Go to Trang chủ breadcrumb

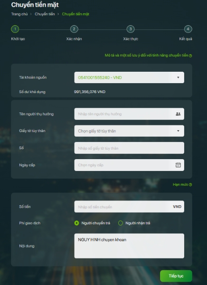tap(19, 14)
